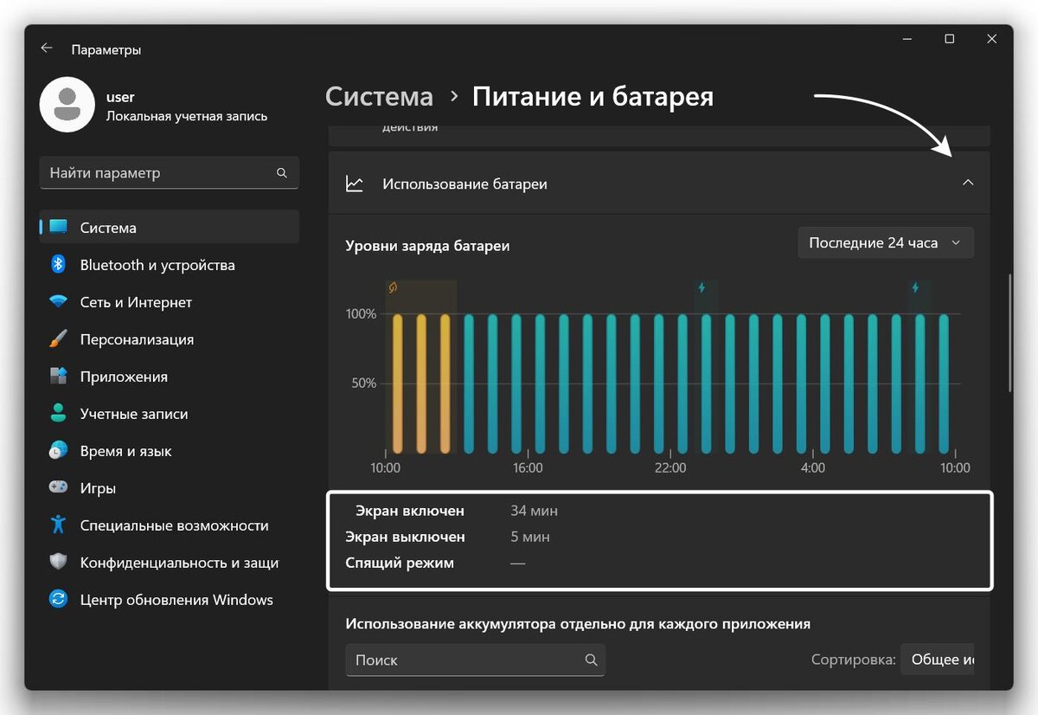Screen dimensions: 1038x715
Task: Click the Центр обновления Windows icon
Action: click(58, 599)
